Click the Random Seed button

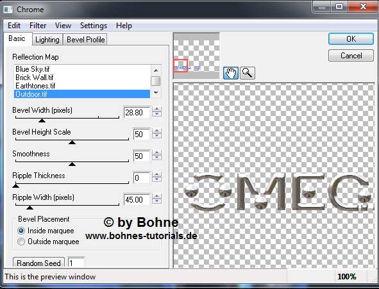coord(38,263)
